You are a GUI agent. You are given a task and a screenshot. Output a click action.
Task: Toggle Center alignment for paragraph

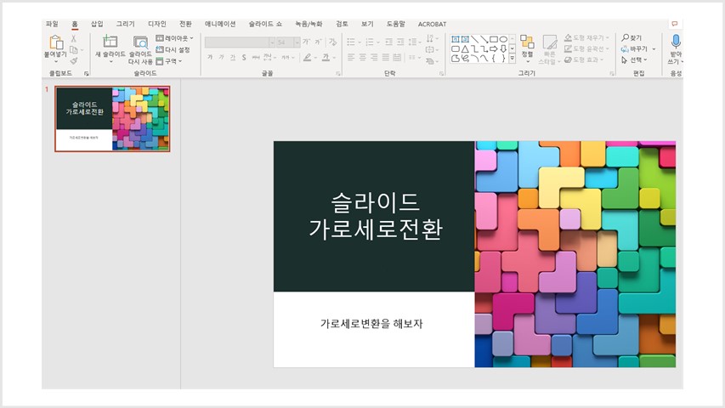pyautogui.click(x=362, y=57)
